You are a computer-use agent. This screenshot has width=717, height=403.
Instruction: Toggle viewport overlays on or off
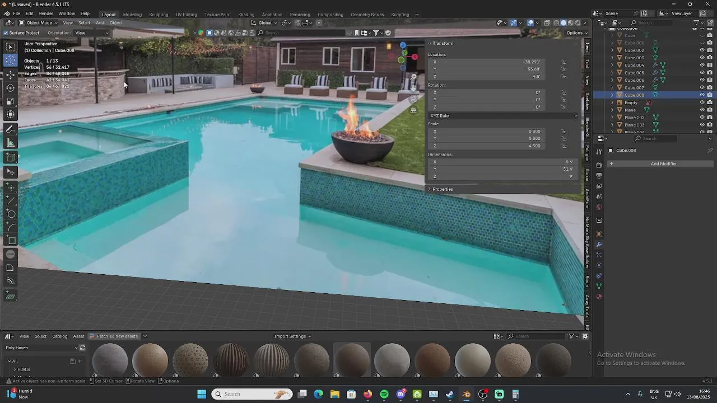pos(530,23)
